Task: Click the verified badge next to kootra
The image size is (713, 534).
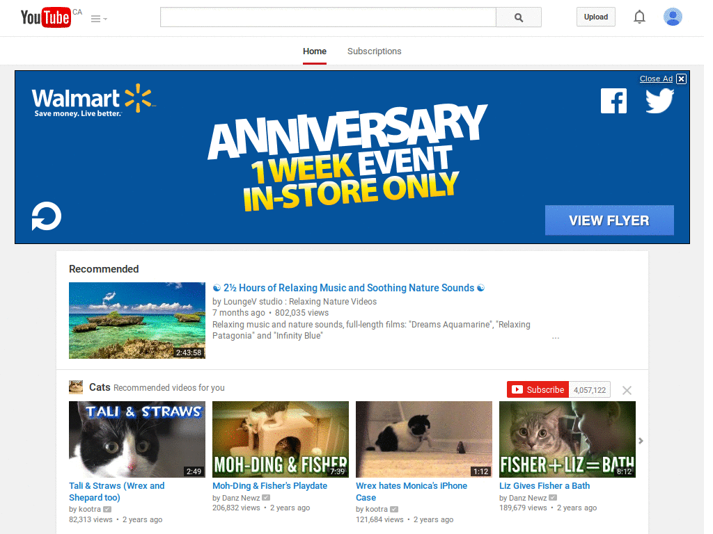Action: coord(106,509)
